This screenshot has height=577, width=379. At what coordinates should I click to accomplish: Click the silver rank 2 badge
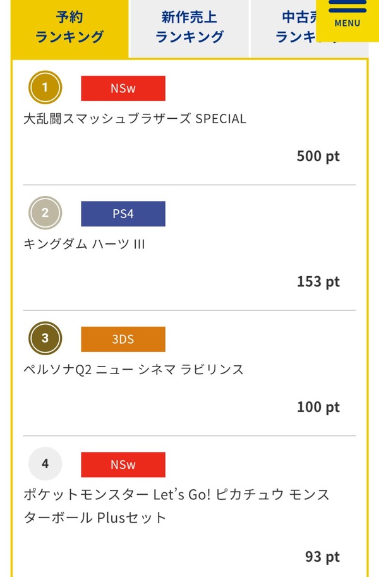tap(45, 213)
